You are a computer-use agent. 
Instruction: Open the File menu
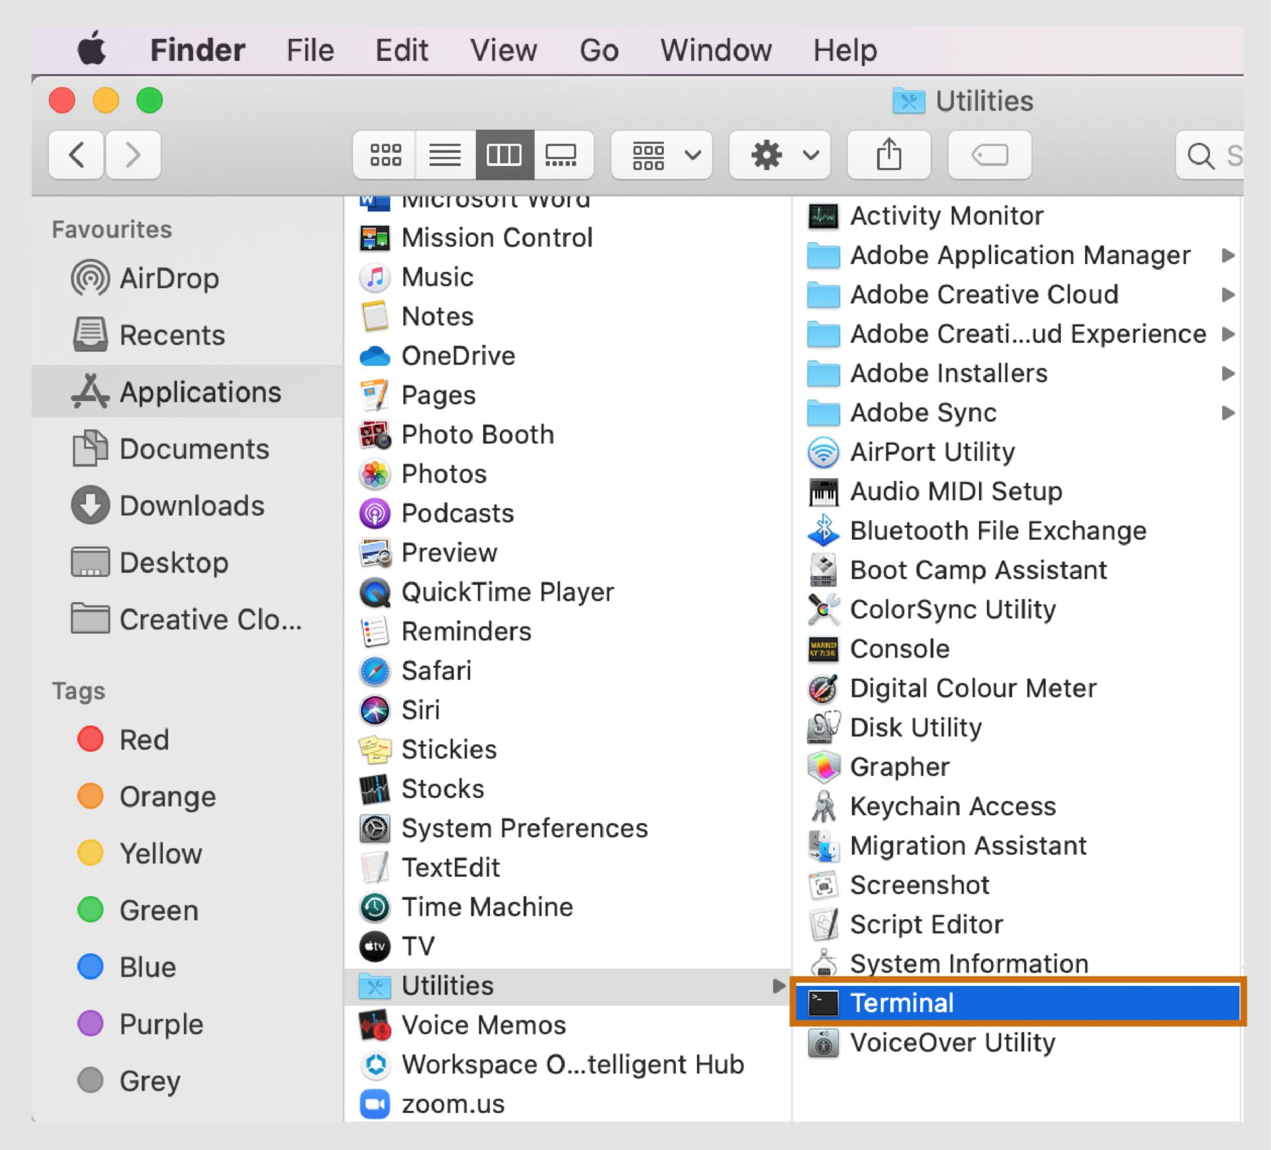(310, 50)
